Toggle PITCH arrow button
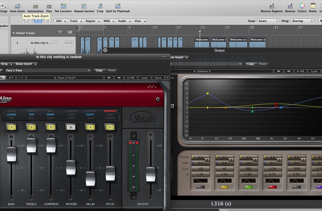The image size is (322, 211). pos(110,127)
